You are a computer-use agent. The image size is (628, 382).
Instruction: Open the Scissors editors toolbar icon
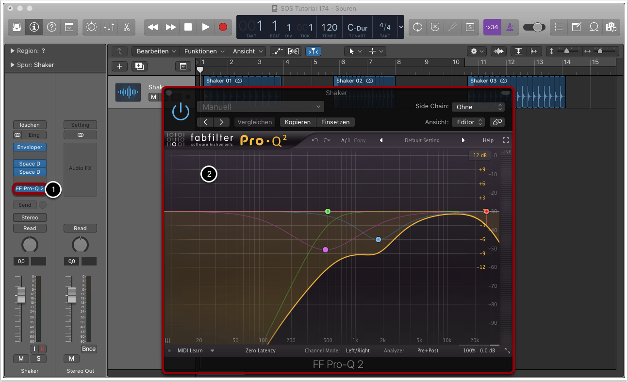[x=126, y=27]
